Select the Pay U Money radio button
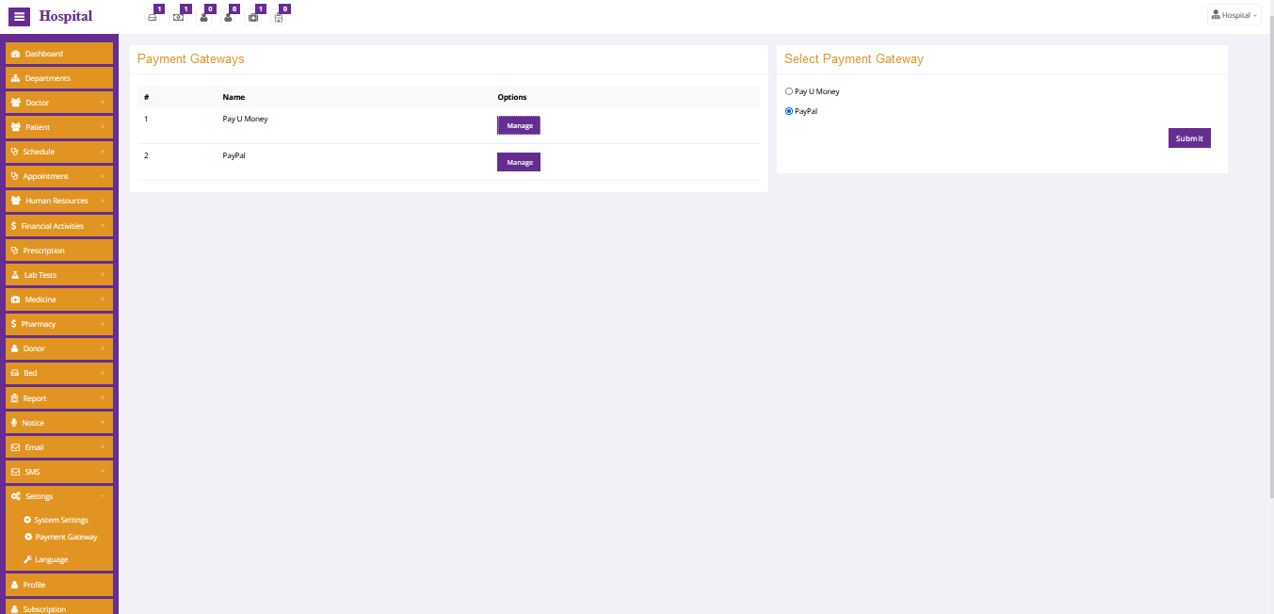 click(789, 91)
